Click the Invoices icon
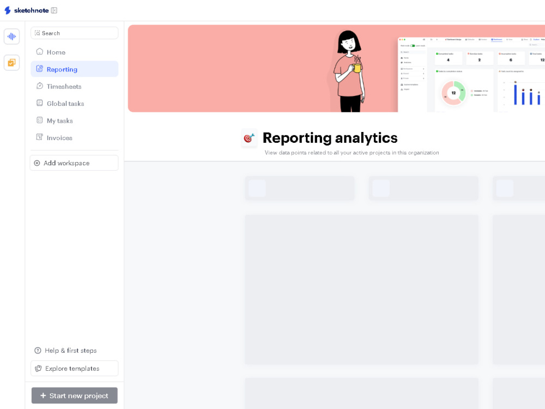Screen dimensions: 545x409 [40, 137]
